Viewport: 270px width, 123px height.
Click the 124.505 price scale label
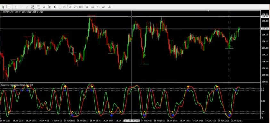pos(265,14)
